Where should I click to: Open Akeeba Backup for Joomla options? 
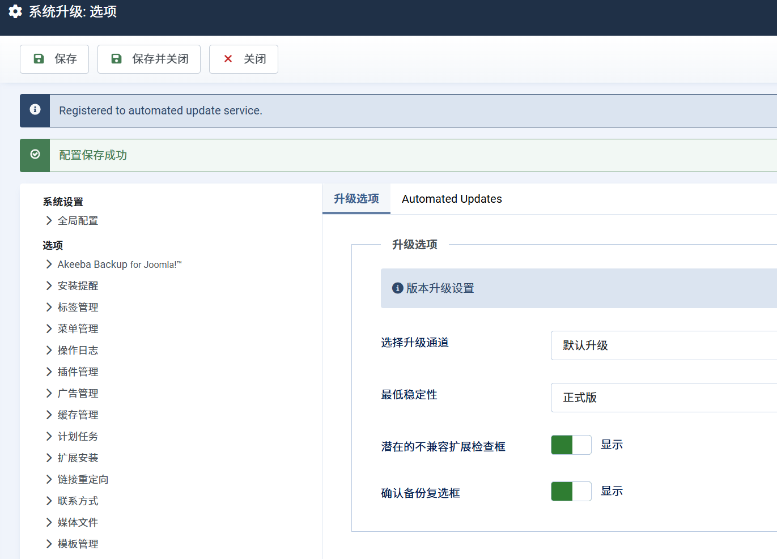point(119,264)
